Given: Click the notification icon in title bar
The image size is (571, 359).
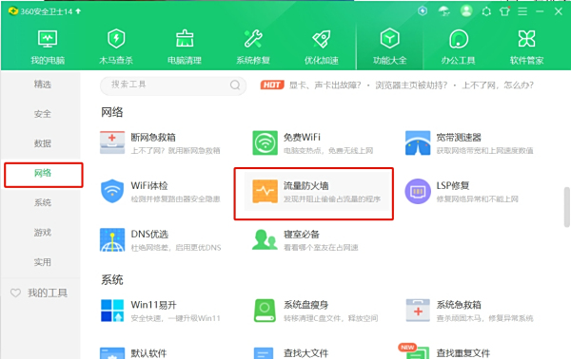Looking at the screenshot, I should pyautogui.click(x=486, y=11).
